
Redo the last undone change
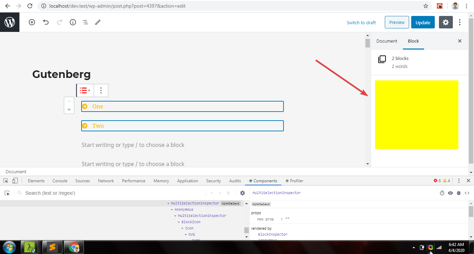click(x=59, y=22)
